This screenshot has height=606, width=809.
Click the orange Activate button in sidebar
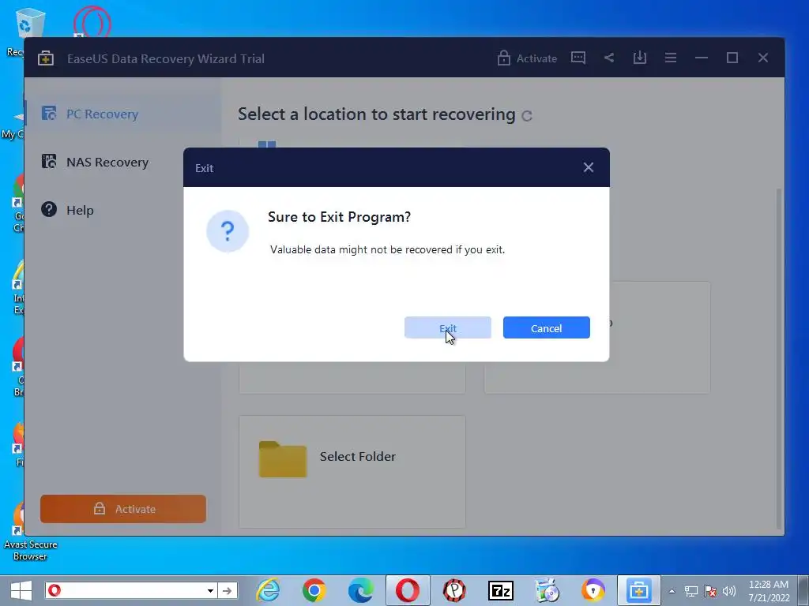coord(122,509)
